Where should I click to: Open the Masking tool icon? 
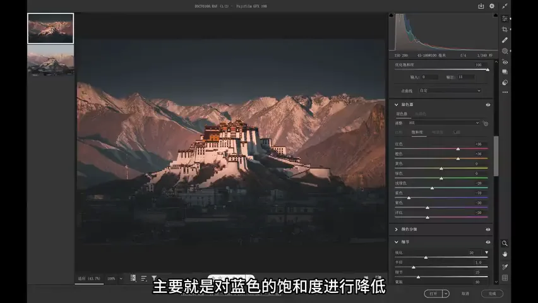pyautogui.click(x=505, y=51)
